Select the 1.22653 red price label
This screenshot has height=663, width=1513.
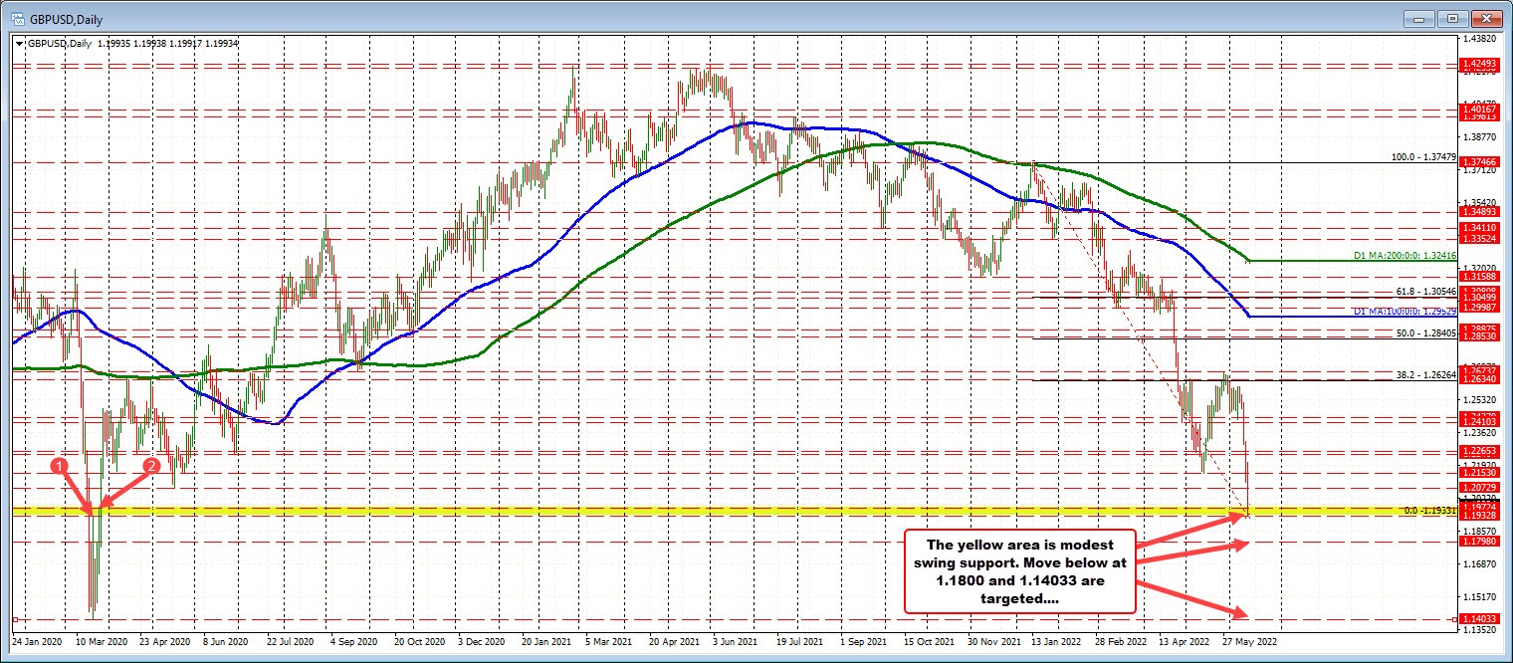click(1478, 451)
